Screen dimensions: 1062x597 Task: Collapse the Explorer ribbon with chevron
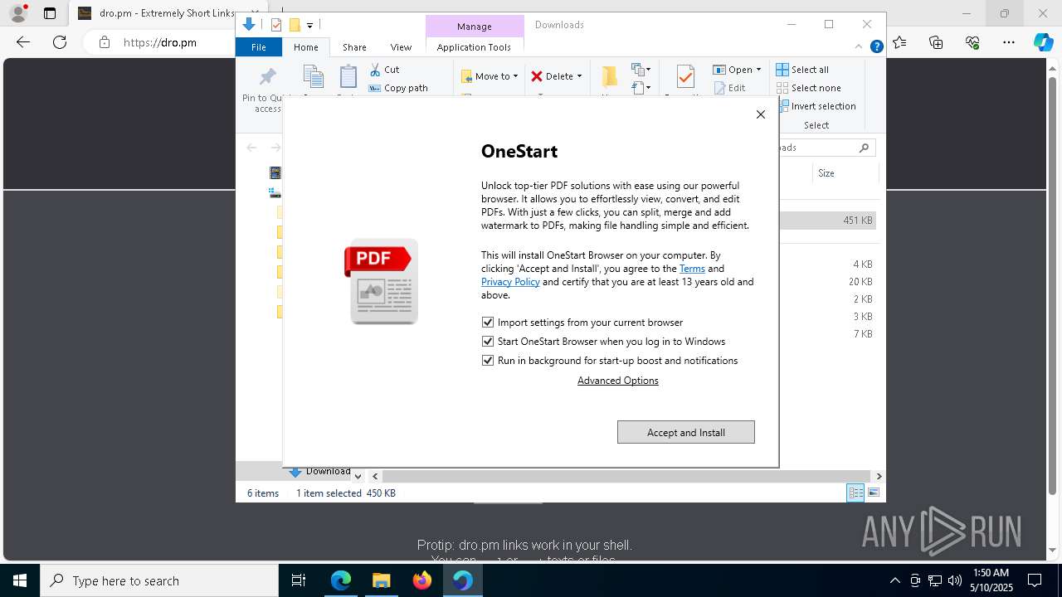click(859, 47)
